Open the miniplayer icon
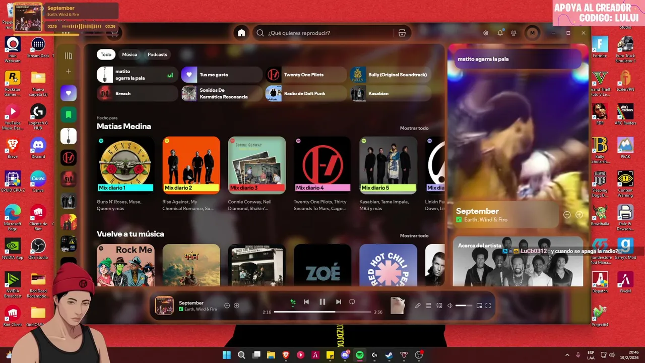The width and height of the screenshot is (645, 363). tap(479, 306)
